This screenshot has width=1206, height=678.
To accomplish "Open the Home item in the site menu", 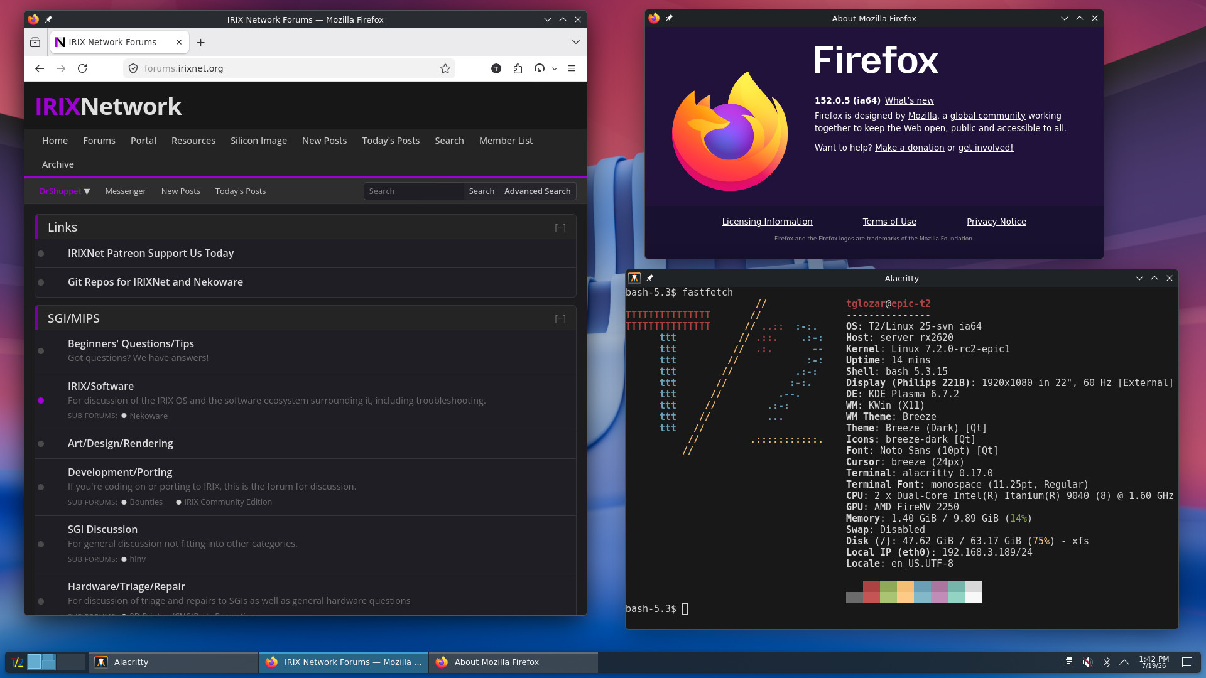I will point(55,141).
